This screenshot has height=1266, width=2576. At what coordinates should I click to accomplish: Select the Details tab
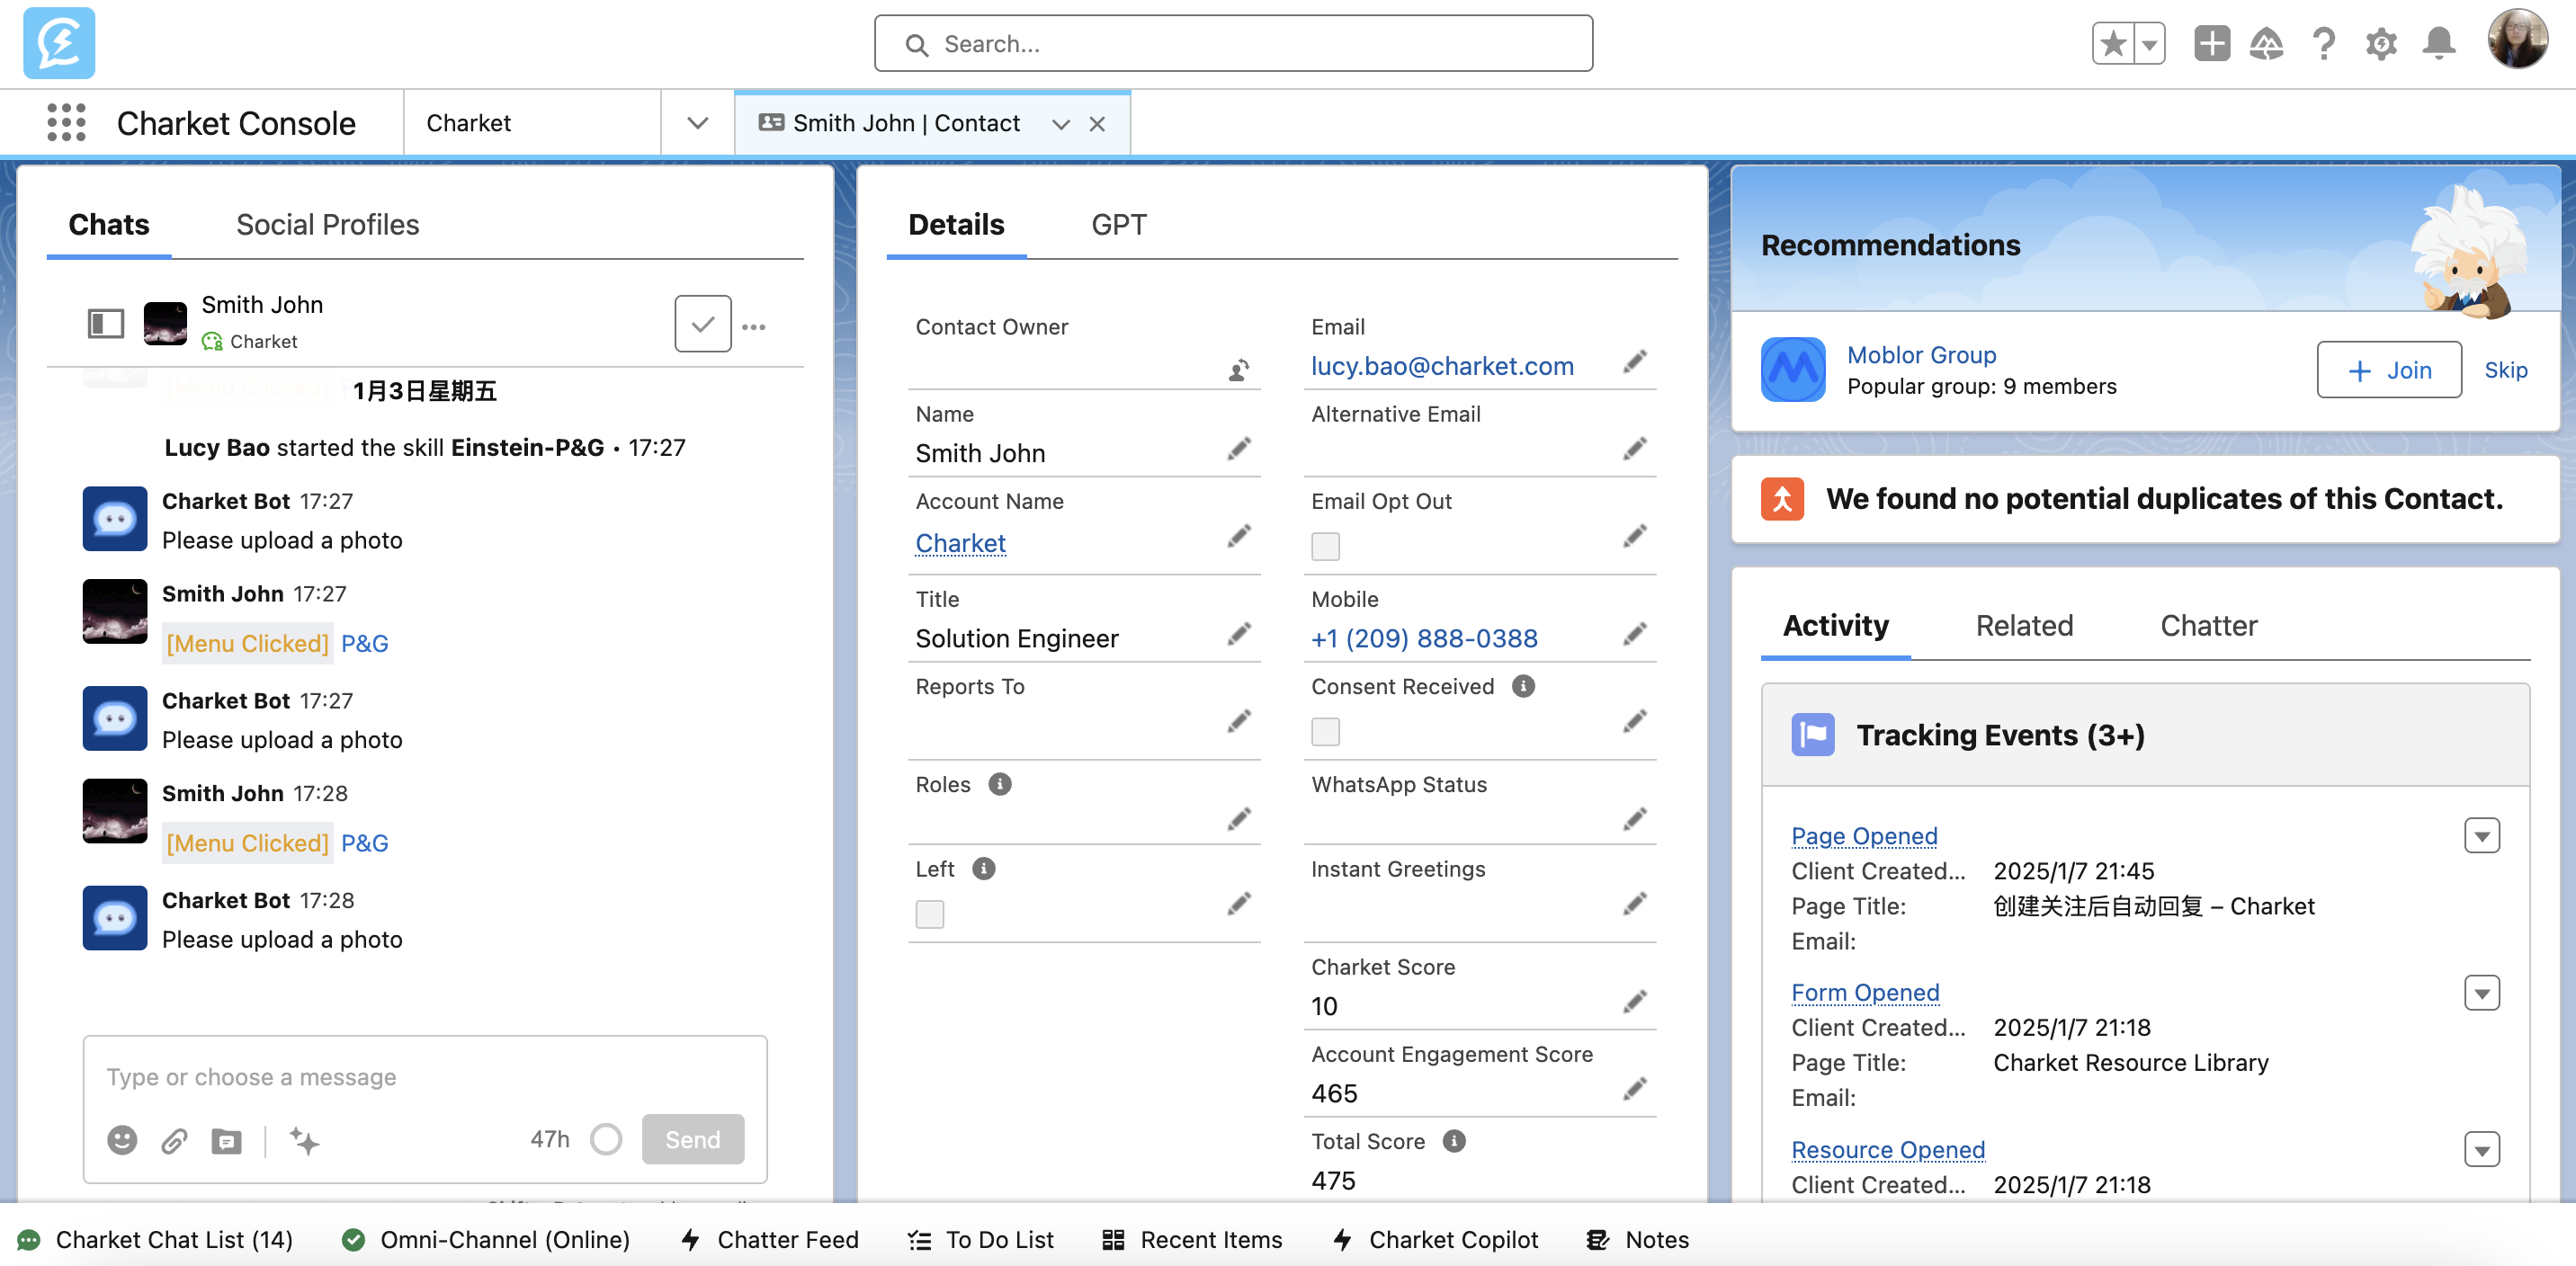point(955,224)
